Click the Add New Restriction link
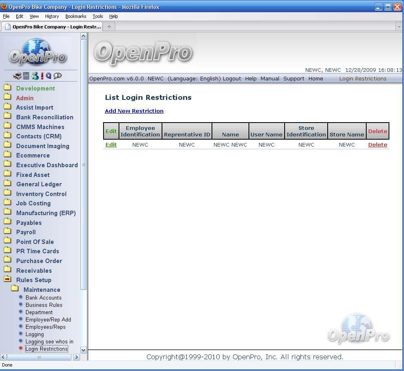 (134, 111)
